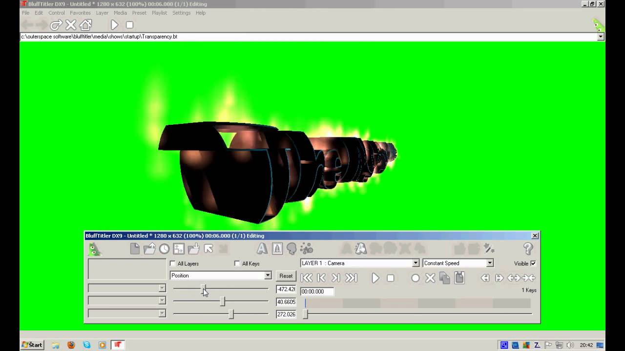Open the Position property dropdown

point(268,275)
